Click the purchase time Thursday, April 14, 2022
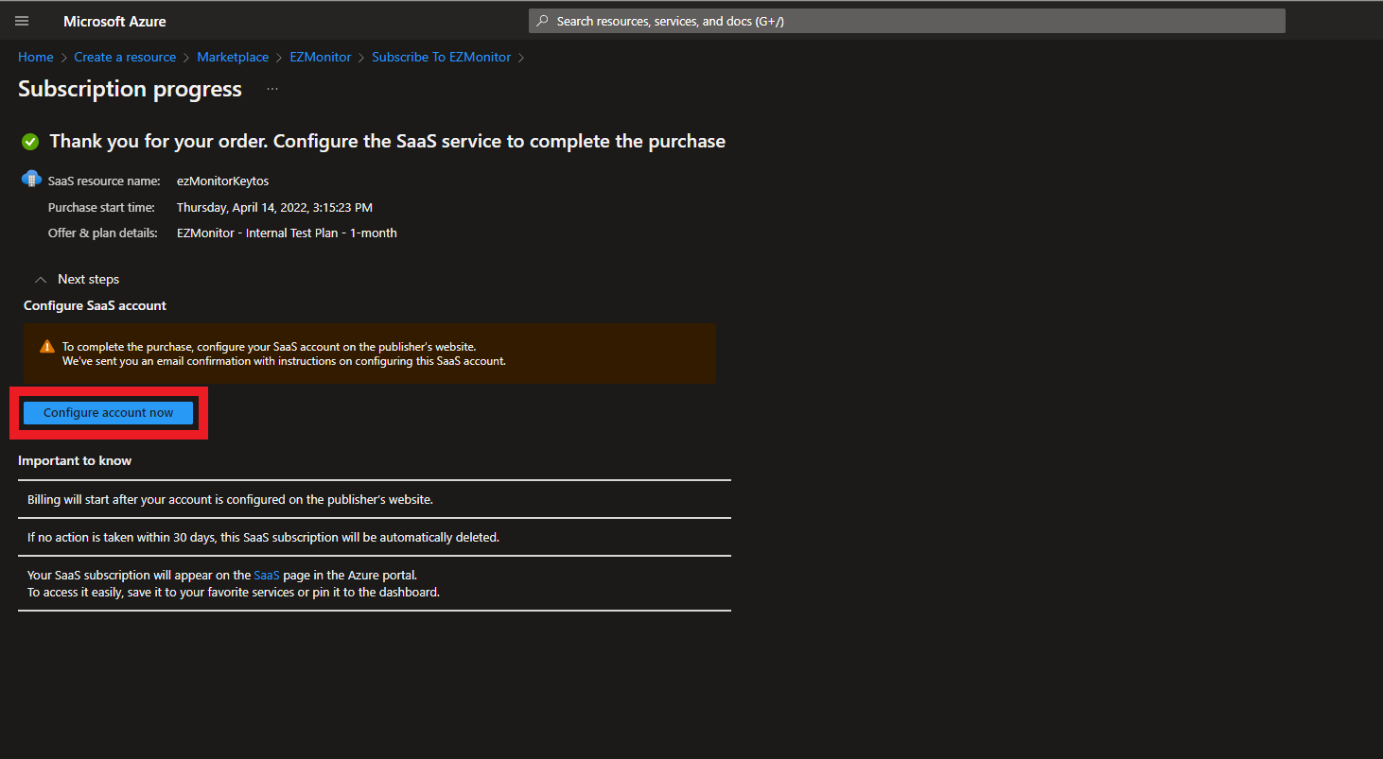 coord(274,207)
